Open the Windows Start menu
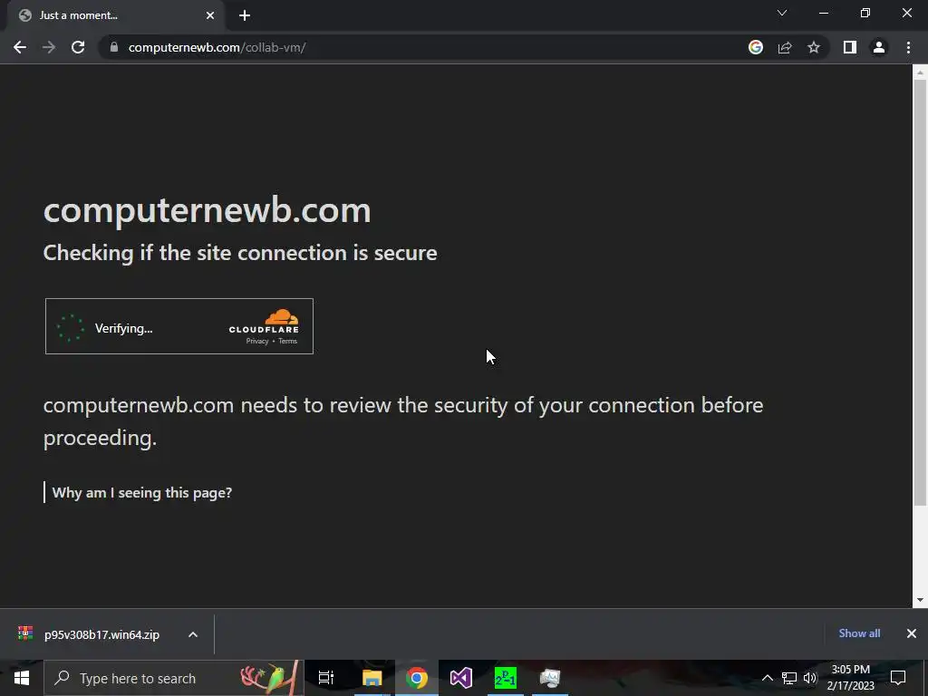This screenshot has width=928, height=696. click(x=22, y=678)
